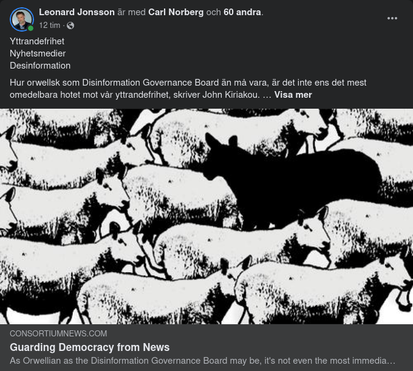The width and height of the screenshot is (413, 371).
Task: Click the words 'är med' in the post header
Action: pos(131,12)
